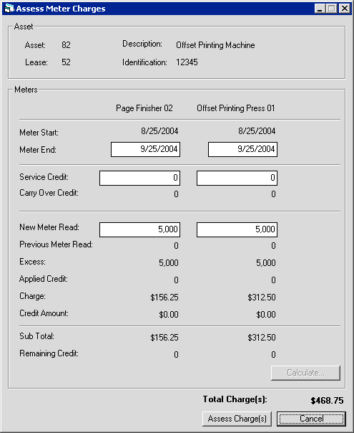
Task: Edit Meter End date for Page Finisher 02
Action: (x=145, y=149)
